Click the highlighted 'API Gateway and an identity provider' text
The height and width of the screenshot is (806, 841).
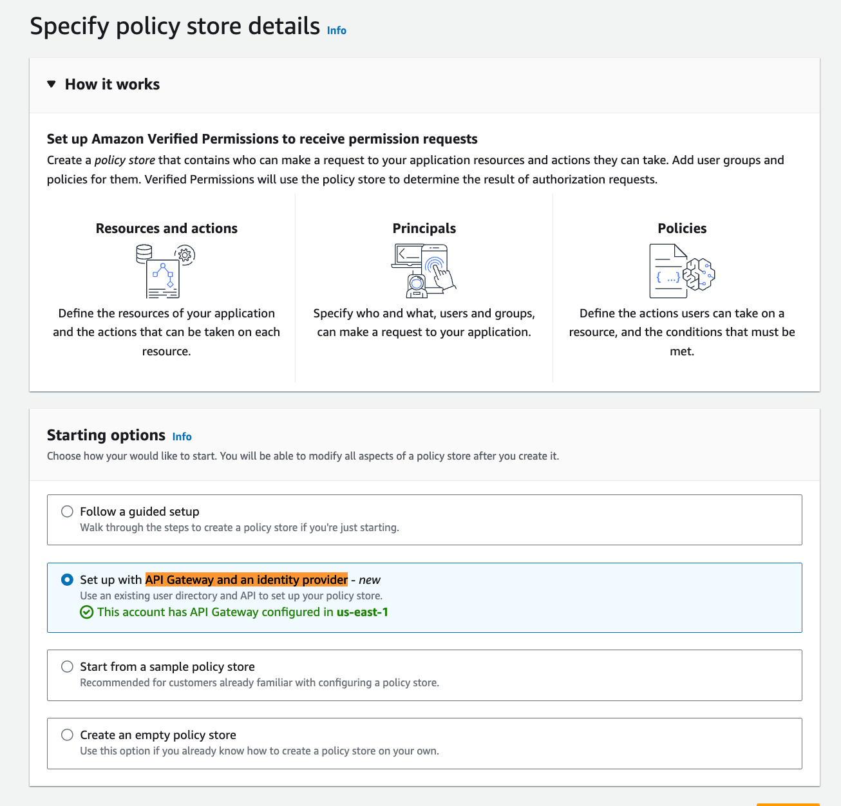[247, 580]
